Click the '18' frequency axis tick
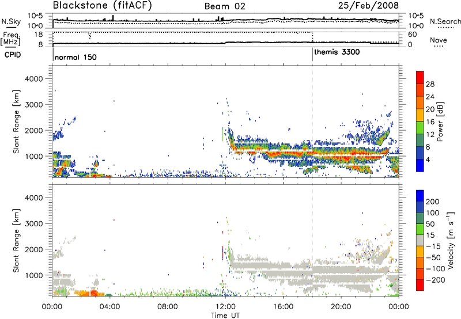This screenshot has height=319, width=461. pos(39,35)
